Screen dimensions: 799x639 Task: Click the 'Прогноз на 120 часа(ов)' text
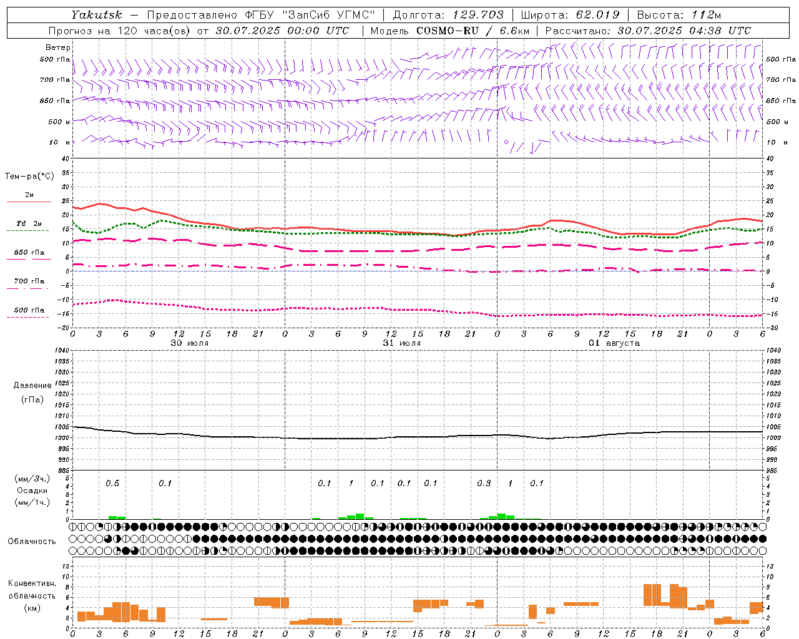pyautogui.click(x=120, y=31)
